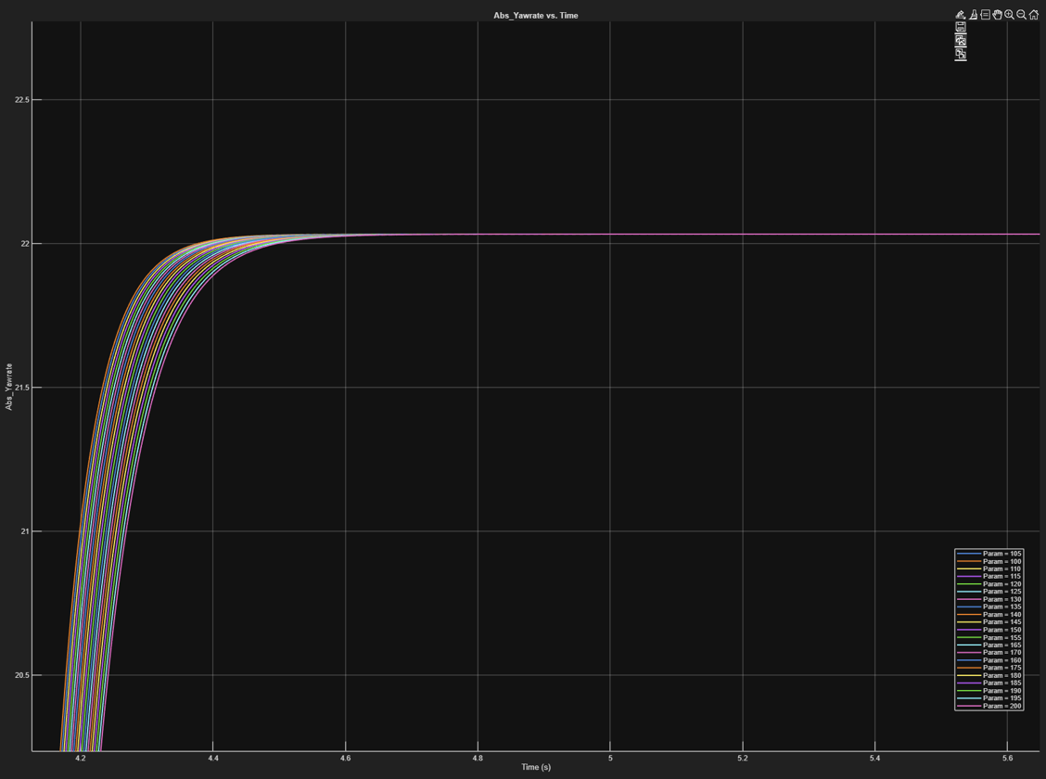Select the pan hand tool
The image size is (1046, 779).
click(x=997, y=15)
